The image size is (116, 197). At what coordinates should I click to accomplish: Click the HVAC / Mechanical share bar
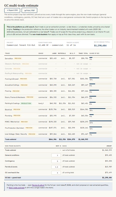tap(100, 121)
